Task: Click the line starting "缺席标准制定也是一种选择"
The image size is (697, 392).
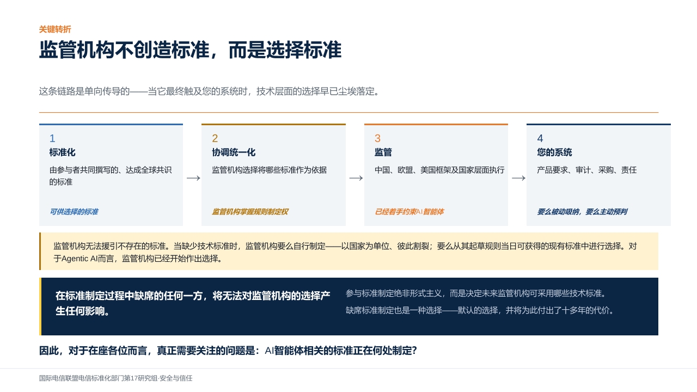Action: click(481, 311)
